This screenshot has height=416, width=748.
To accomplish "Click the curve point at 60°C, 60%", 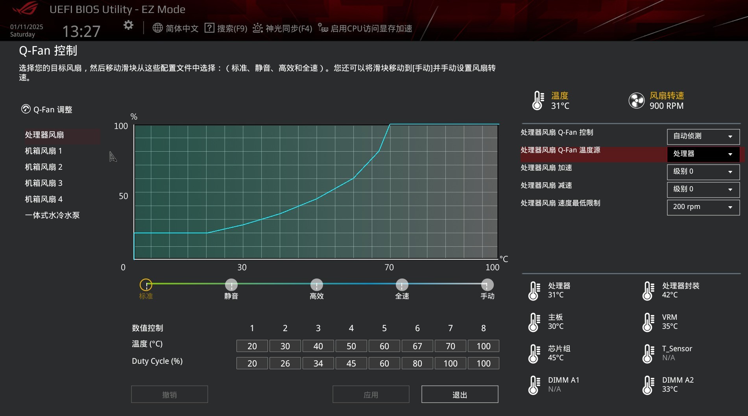I will pos(353,178).
